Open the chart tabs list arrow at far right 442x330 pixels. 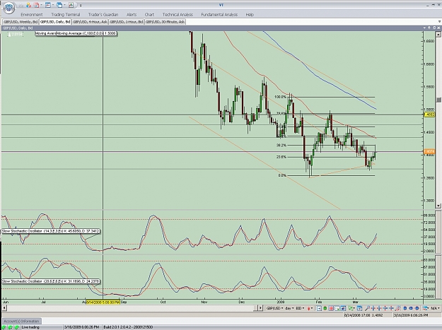[439, 22]
